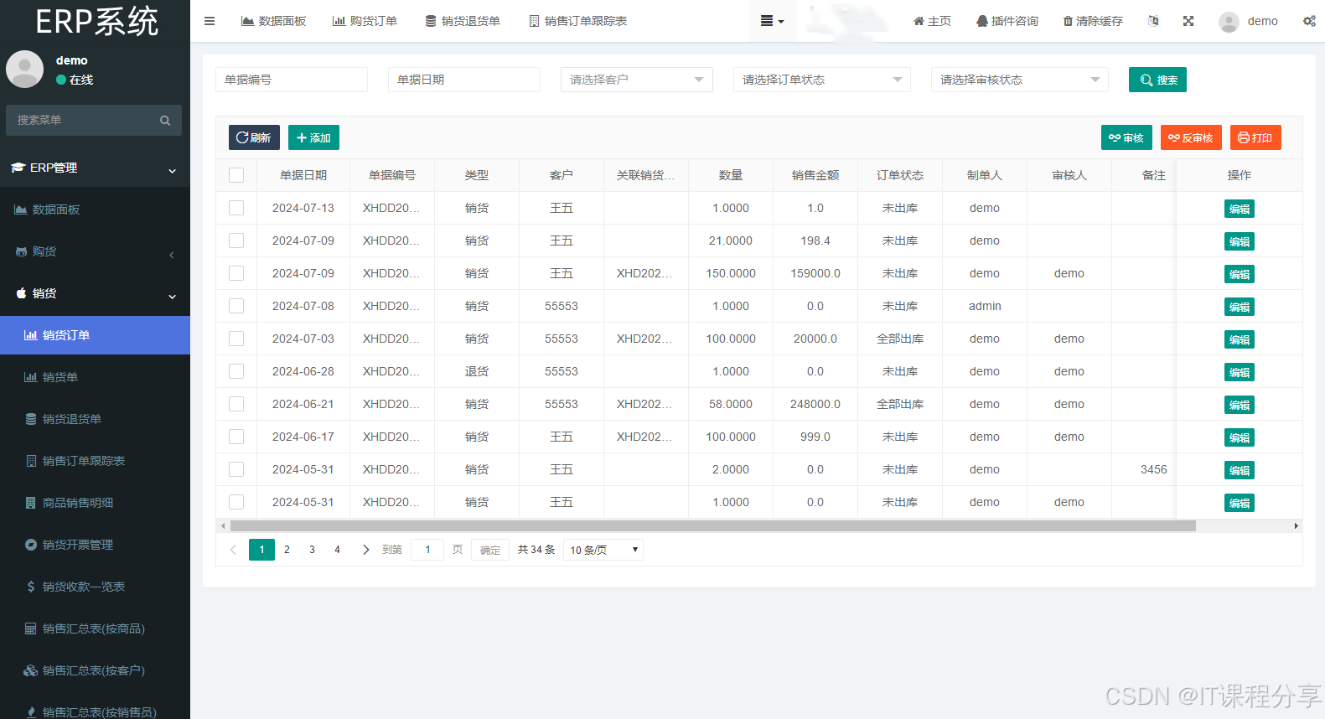Click the search icon in sidebar menu search
Viewport: 1325px width, 719px height.
165,121
